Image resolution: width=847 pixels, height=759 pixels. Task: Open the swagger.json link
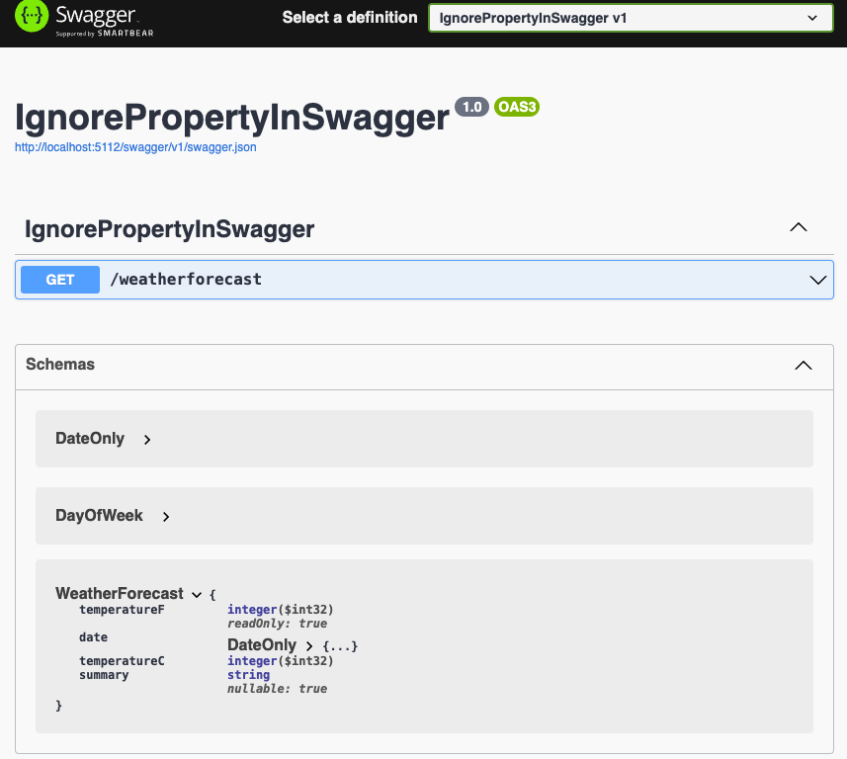pos(135,147)
